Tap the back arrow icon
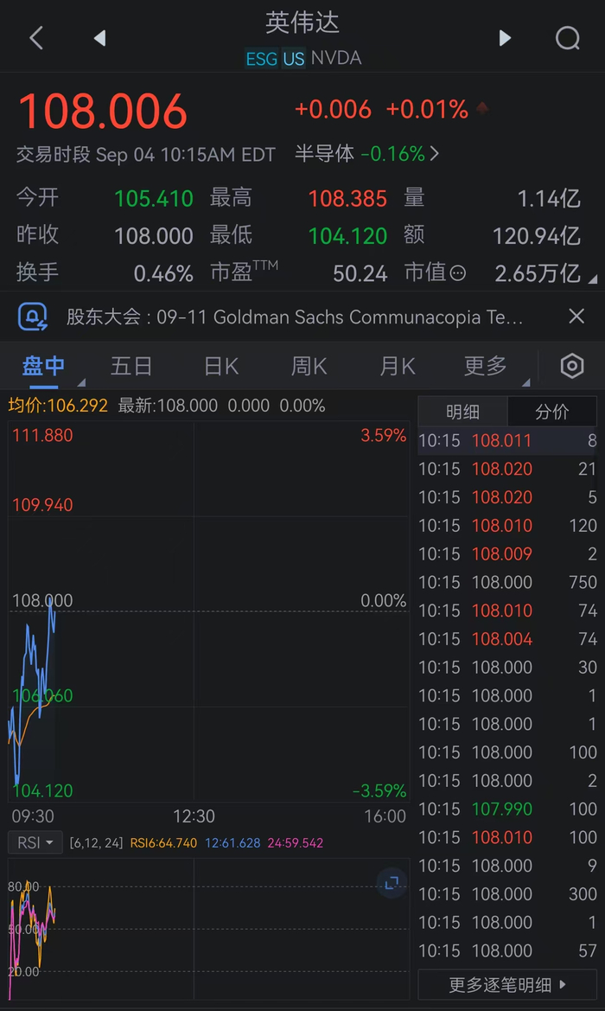 pos(36,38)
